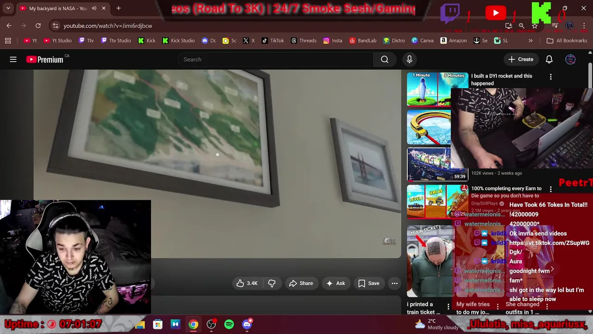Go back with the browser back arrow
593x334 pixels.
pyautogui.click(x=9, y=26)
